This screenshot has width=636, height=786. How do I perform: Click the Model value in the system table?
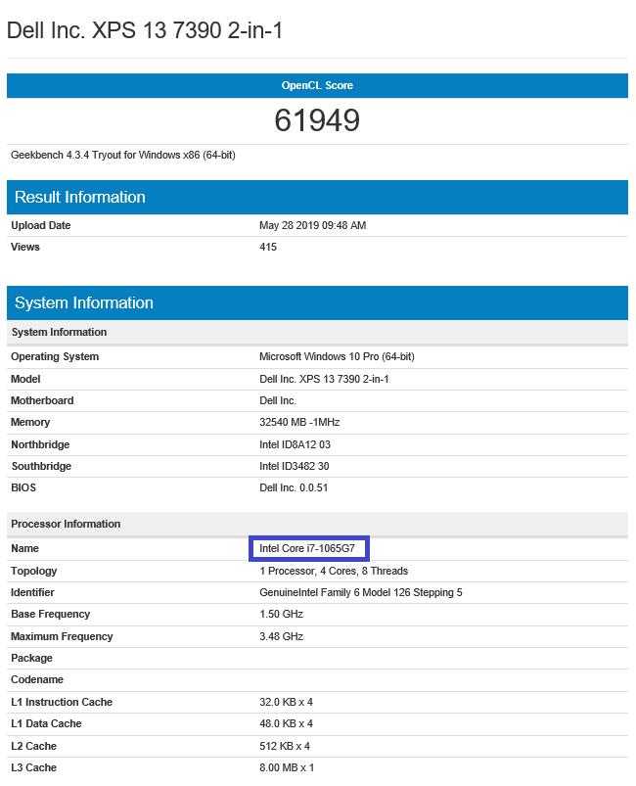tap(324, 379)
